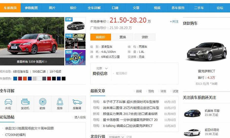The width and height of the screenshot is (230, 138).
Task: Switch to 二手车 tab
Action: click(199, 8)
